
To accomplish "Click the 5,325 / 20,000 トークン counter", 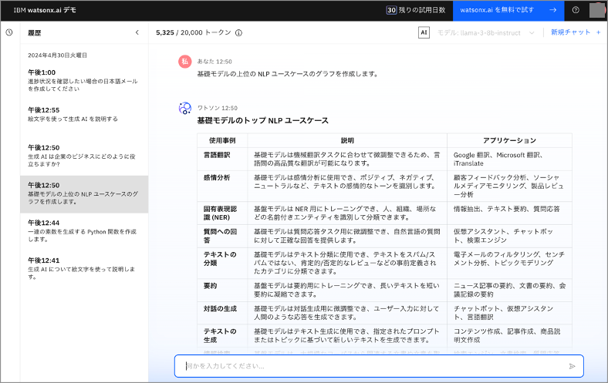I will (194, 33).
